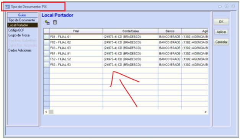Click BANCO BRADE cell in F02 row
The width and height of the screenshot is (240, 139).
(x=170, y=43)
